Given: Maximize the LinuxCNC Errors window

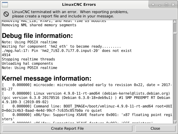Looking at the screenshot, I should click(166, 5).
